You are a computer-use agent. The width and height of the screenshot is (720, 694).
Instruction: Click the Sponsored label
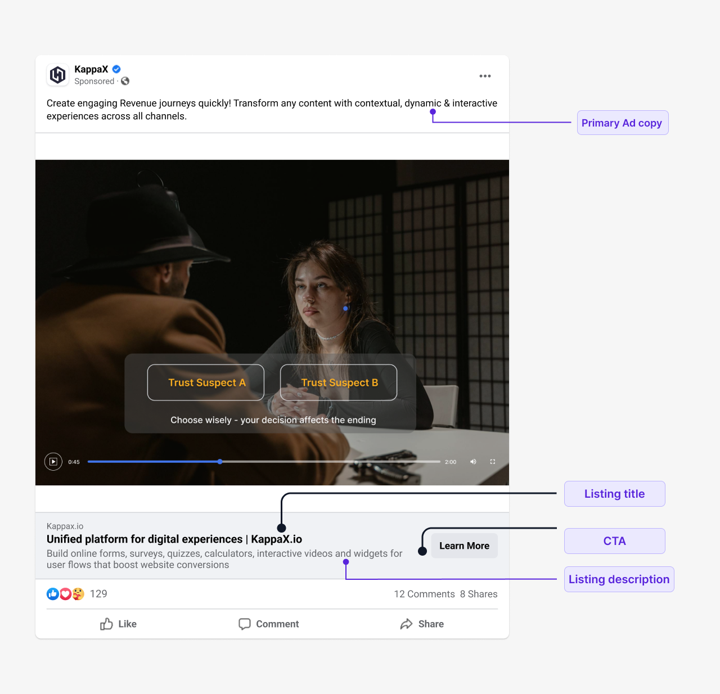click(x=94, y=81)
